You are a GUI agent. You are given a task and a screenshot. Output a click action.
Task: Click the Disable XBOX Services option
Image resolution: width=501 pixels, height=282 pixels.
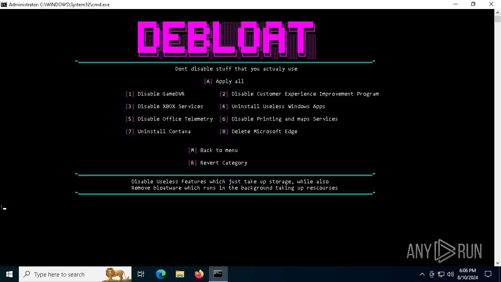(x=164, y=107)
